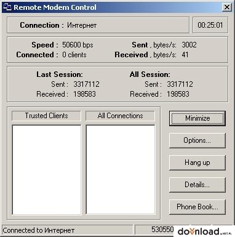Screen dimensions: 235x237
Task: Click the Minimize button
Action: [x=197, y=118]
